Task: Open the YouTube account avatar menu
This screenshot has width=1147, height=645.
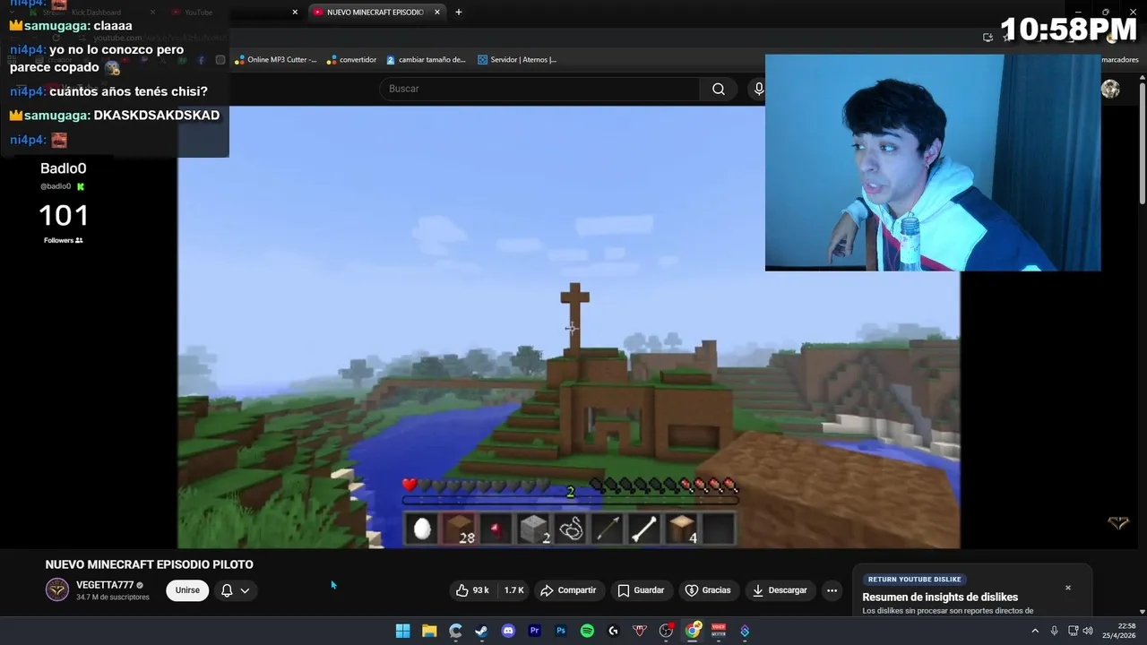Action: point(1110,89)
